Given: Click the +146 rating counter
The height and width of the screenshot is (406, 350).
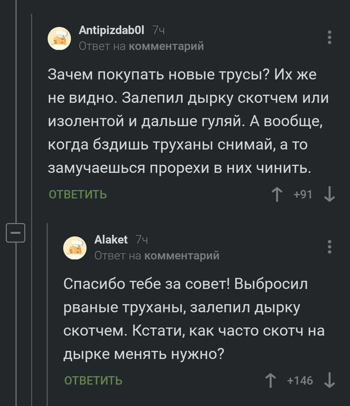Looking at the screenshot, I should coord(300,380).
